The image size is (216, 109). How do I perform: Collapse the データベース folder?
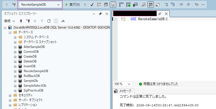point(10,33)
